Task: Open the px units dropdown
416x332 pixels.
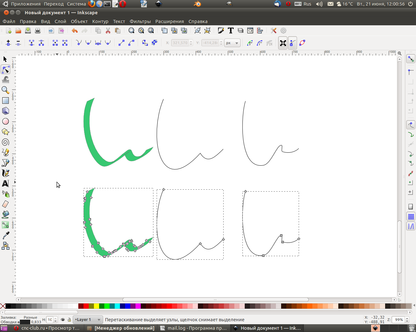Action: 232,43
